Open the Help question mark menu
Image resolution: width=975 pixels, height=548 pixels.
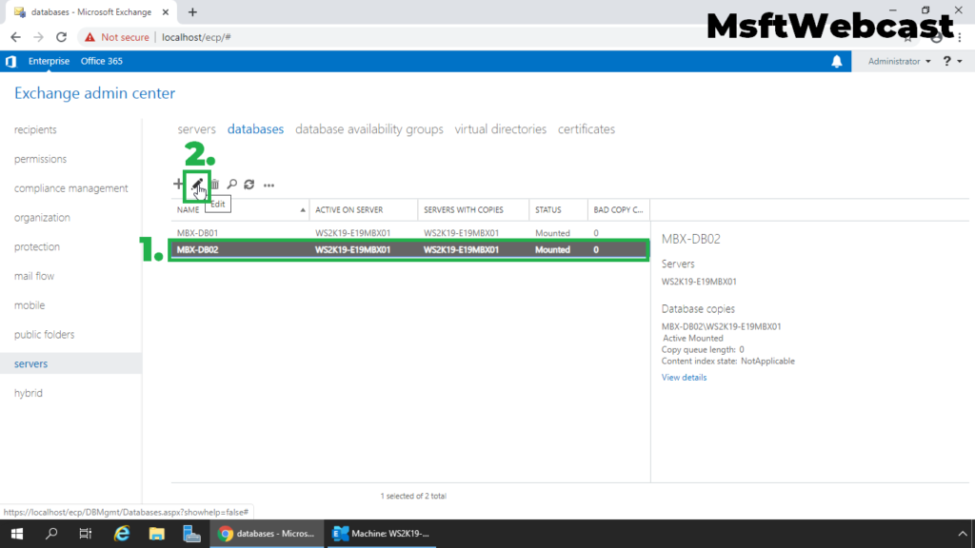[x=952, y=61]
